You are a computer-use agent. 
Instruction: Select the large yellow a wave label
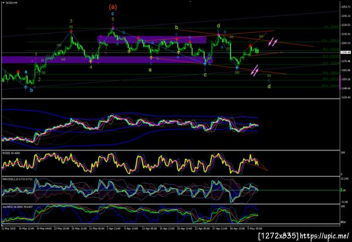150,70
